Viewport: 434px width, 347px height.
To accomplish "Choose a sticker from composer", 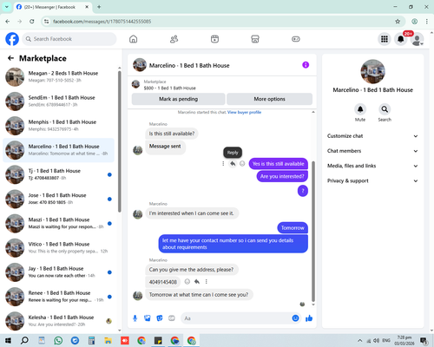I will [x=160, y=318].
